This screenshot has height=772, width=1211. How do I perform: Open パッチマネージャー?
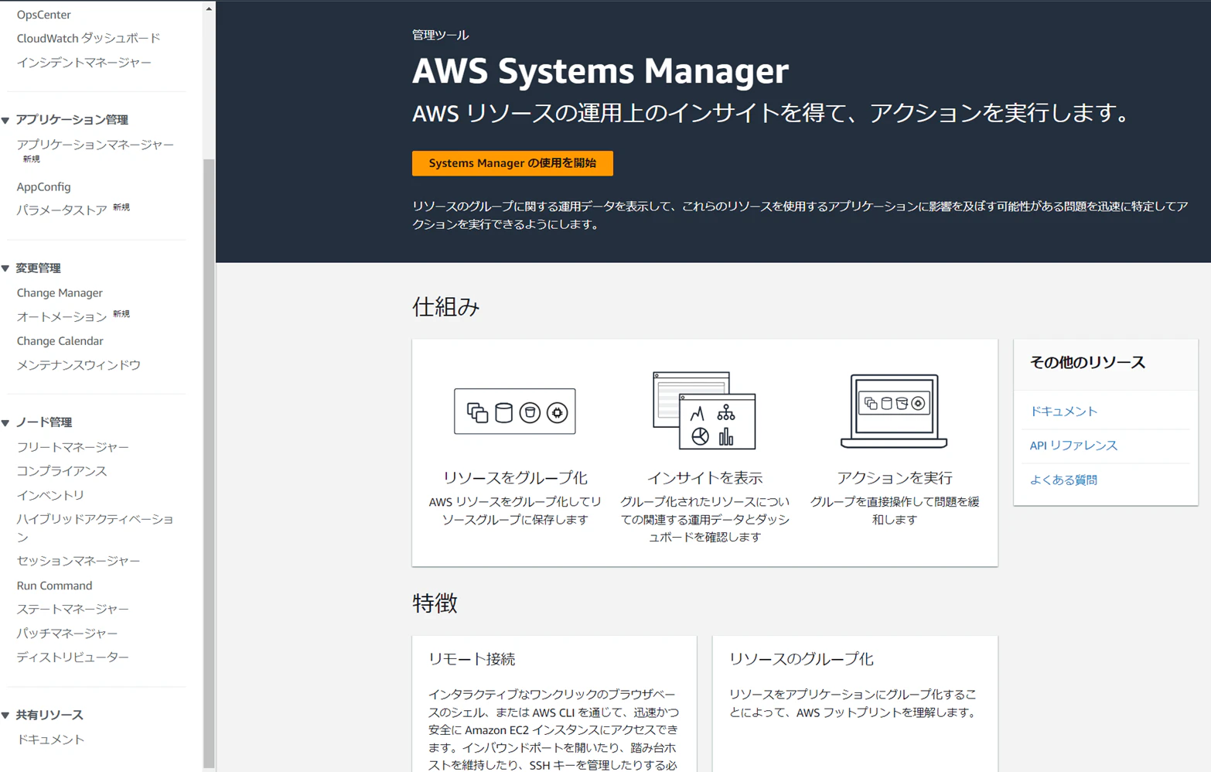(x=67, y=633)
